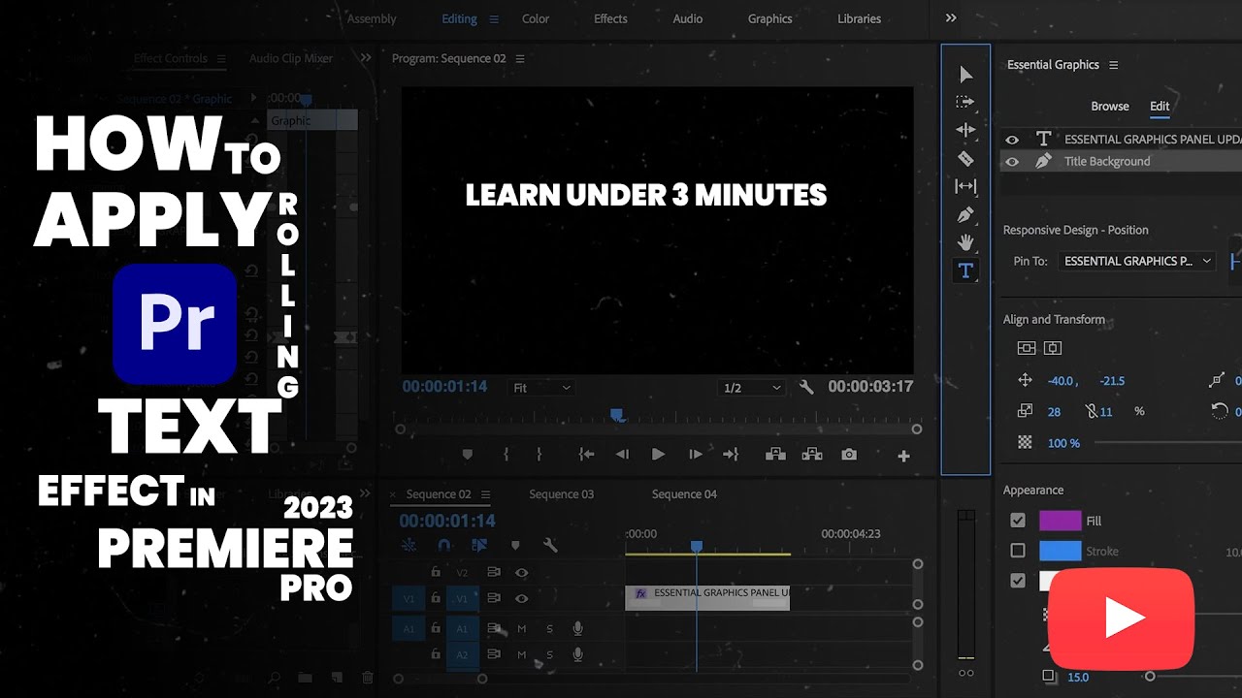1242x698 pixels.
Task: Click the Program monitor playhead marker
Action: point(616,415)
